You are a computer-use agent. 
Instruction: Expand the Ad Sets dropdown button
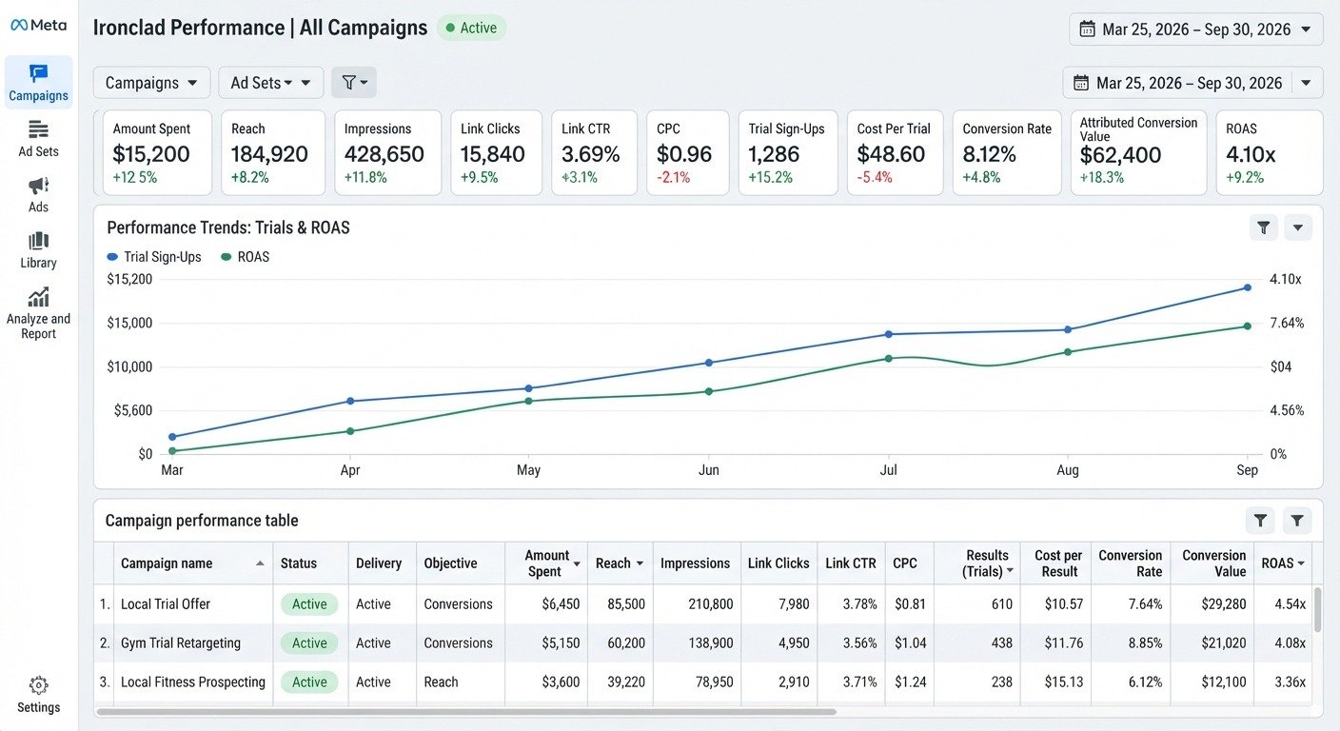(270, 83)
